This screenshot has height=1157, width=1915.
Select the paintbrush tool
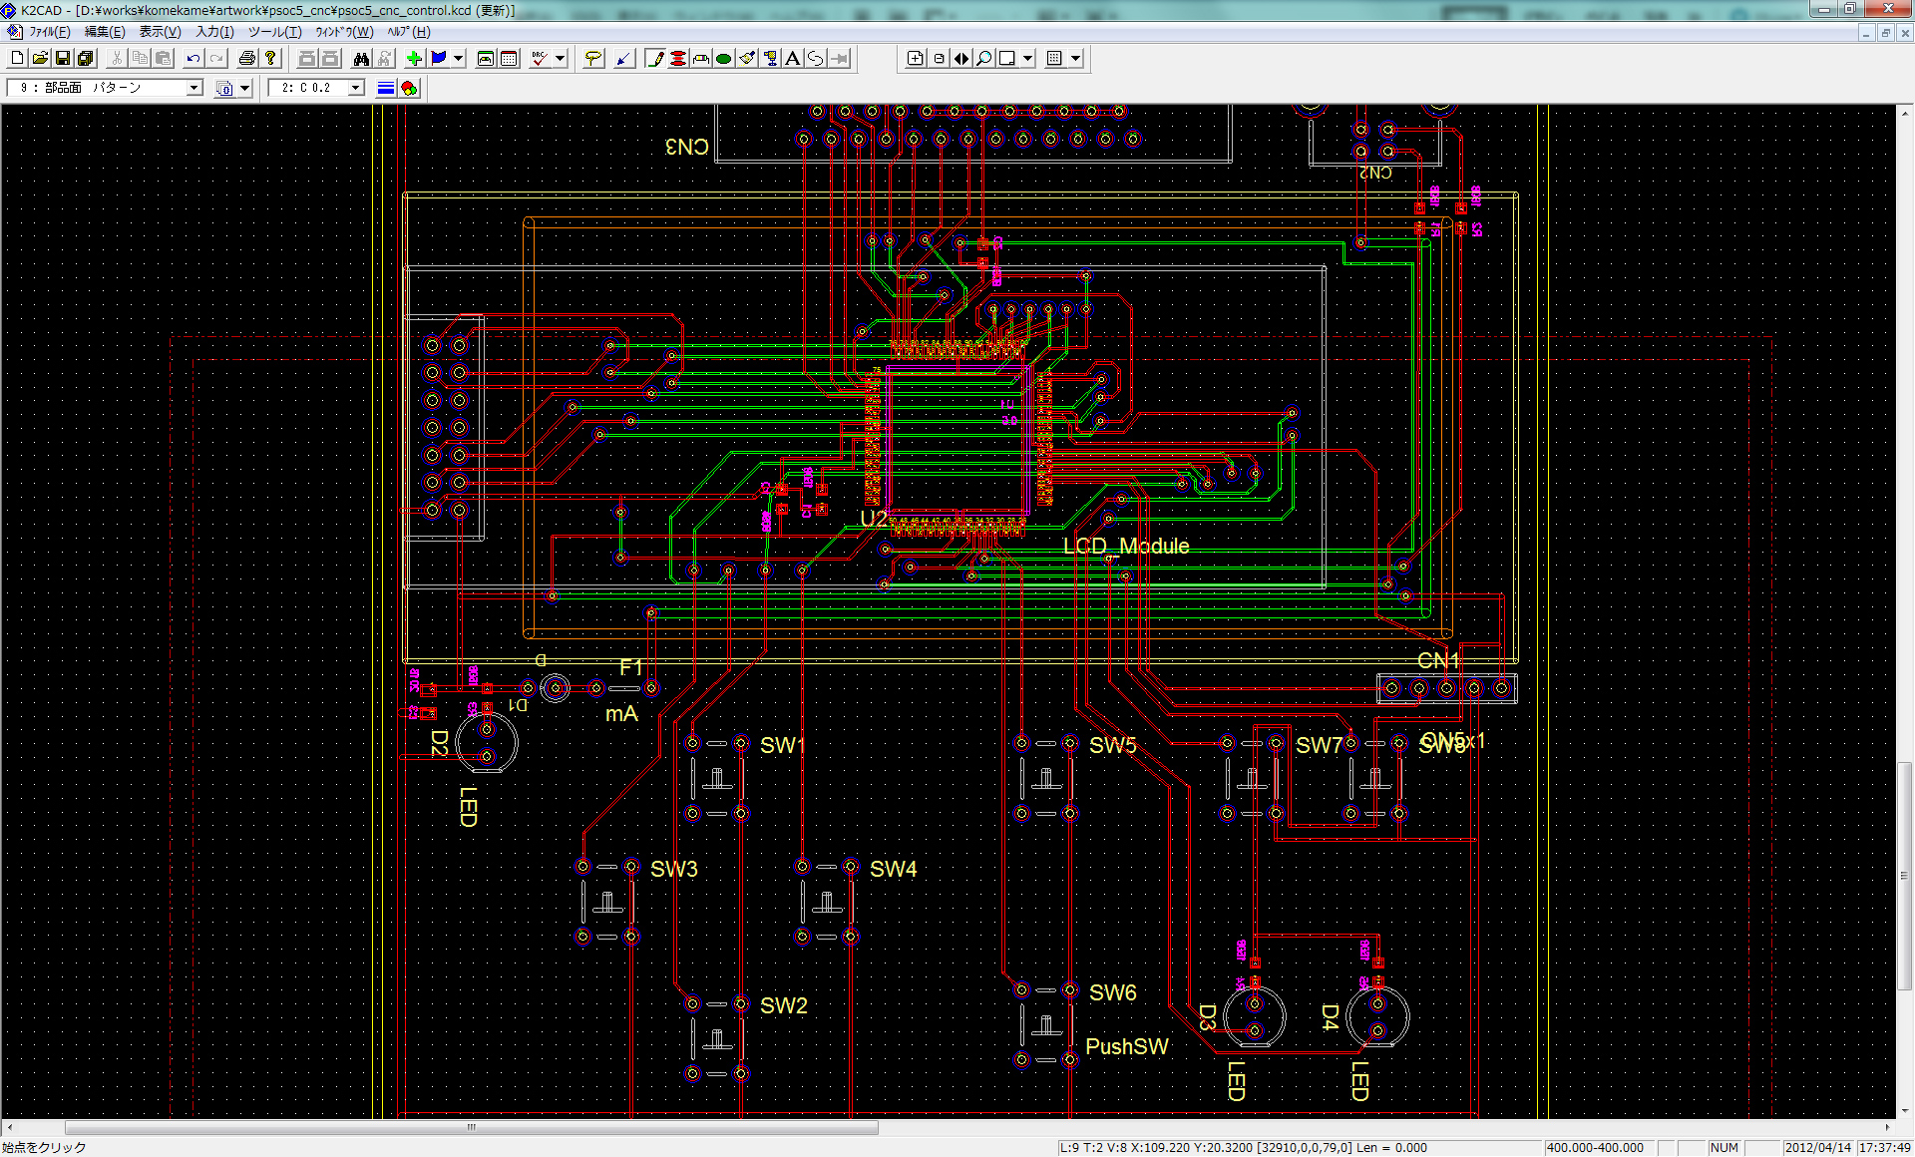747,59
